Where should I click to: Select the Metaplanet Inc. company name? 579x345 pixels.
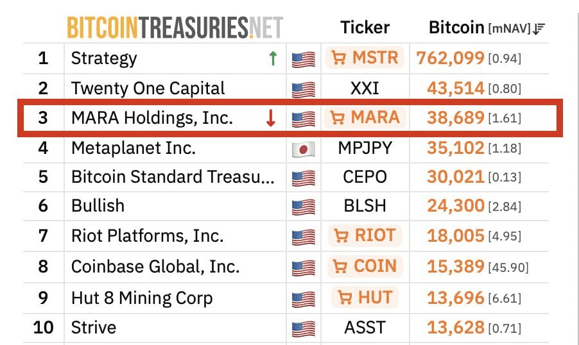(x=134, y=148)
